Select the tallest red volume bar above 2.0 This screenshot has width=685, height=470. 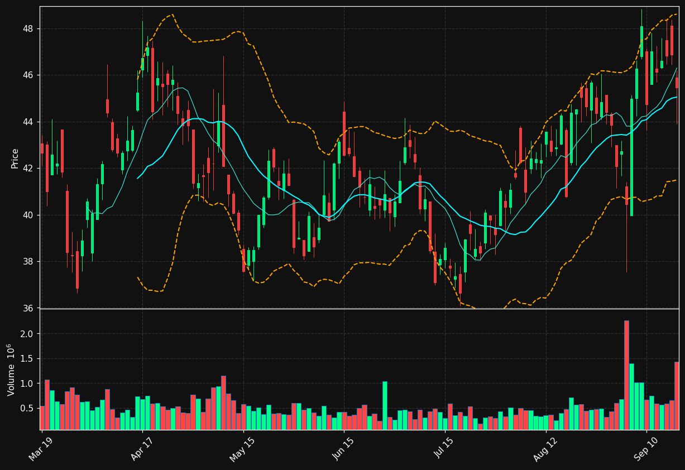[x=626, y=375]
